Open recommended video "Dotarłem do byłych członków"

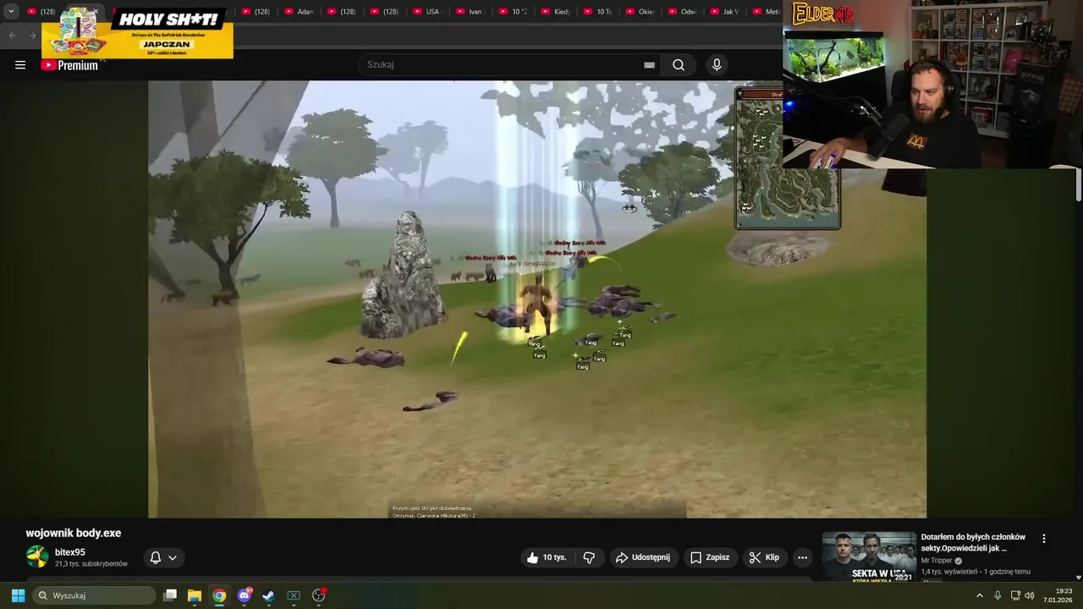pyautogui.click(x=973, y=542)
